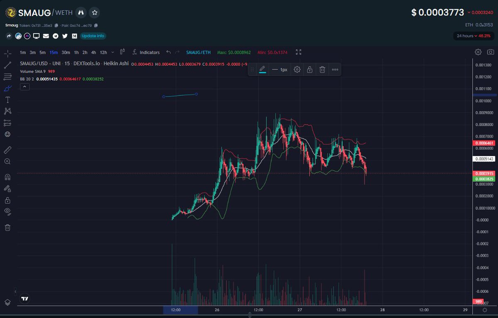Viewport: 498px width, 318px height.
Task: Switch to the 4h timeframe
Action: (x=93, y=52)
